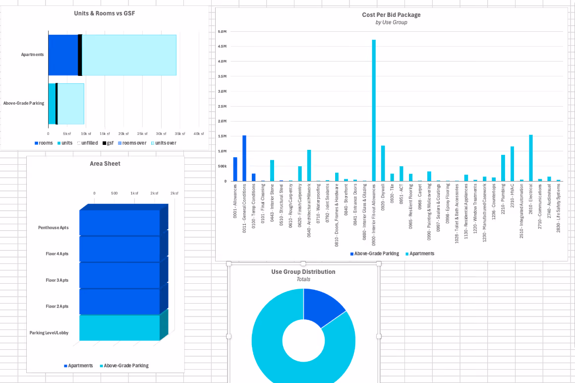Click the 0920 Drywall bar
Image resolution: width=575 pixels, height=383 pixels.
(x=383, y=163)
